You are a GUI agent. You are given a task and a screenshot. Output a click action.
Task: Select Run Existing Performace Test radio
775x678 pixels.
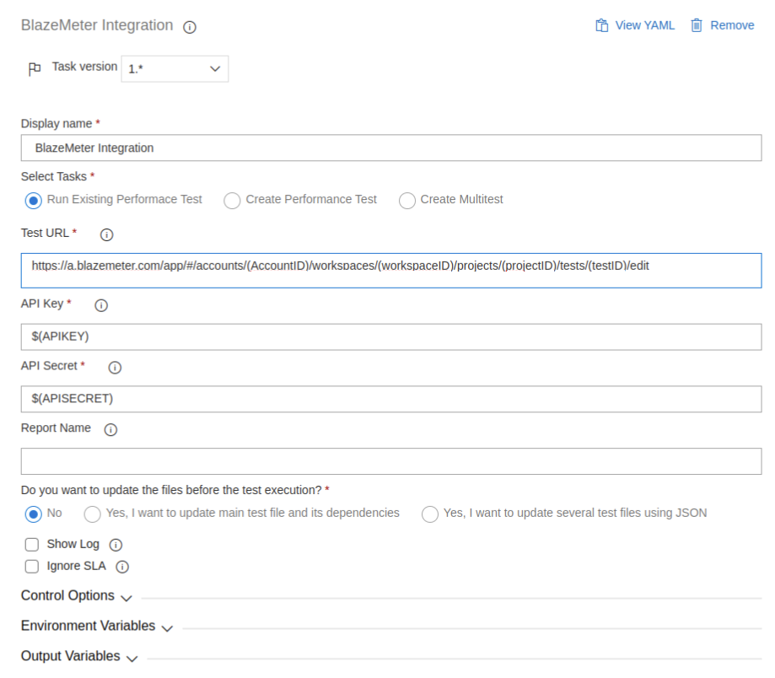pyautogui.click(x=34, y=201)
